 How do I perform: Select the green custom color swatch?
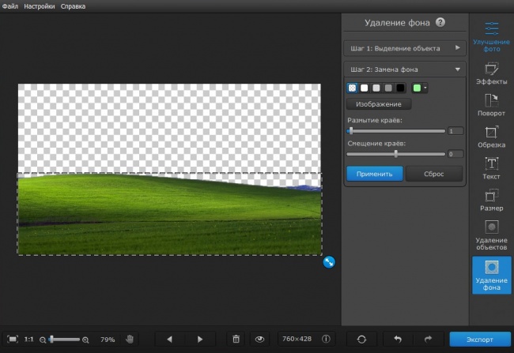[417, 88]
